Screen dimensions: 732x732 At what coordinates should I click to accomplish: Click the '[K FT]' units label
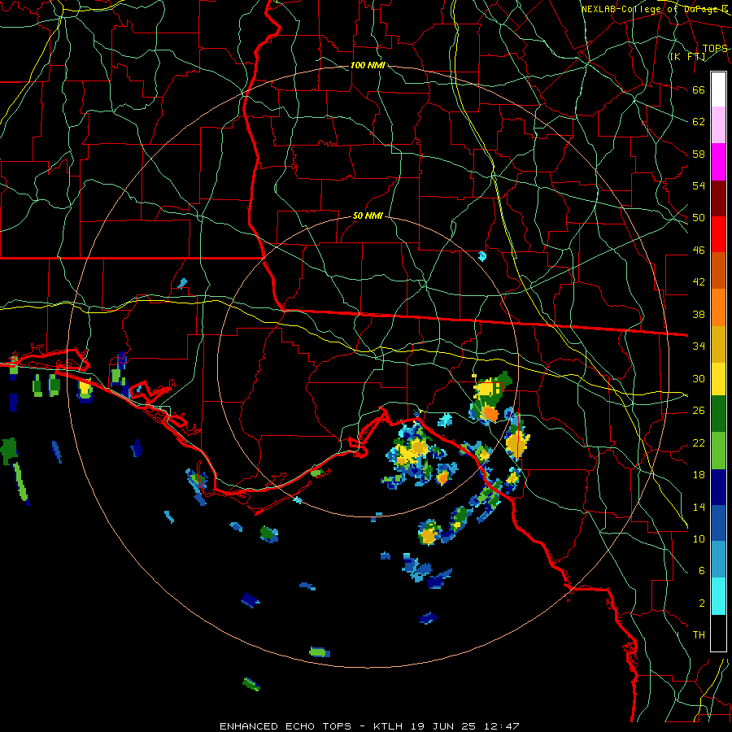tap(687, 57)
